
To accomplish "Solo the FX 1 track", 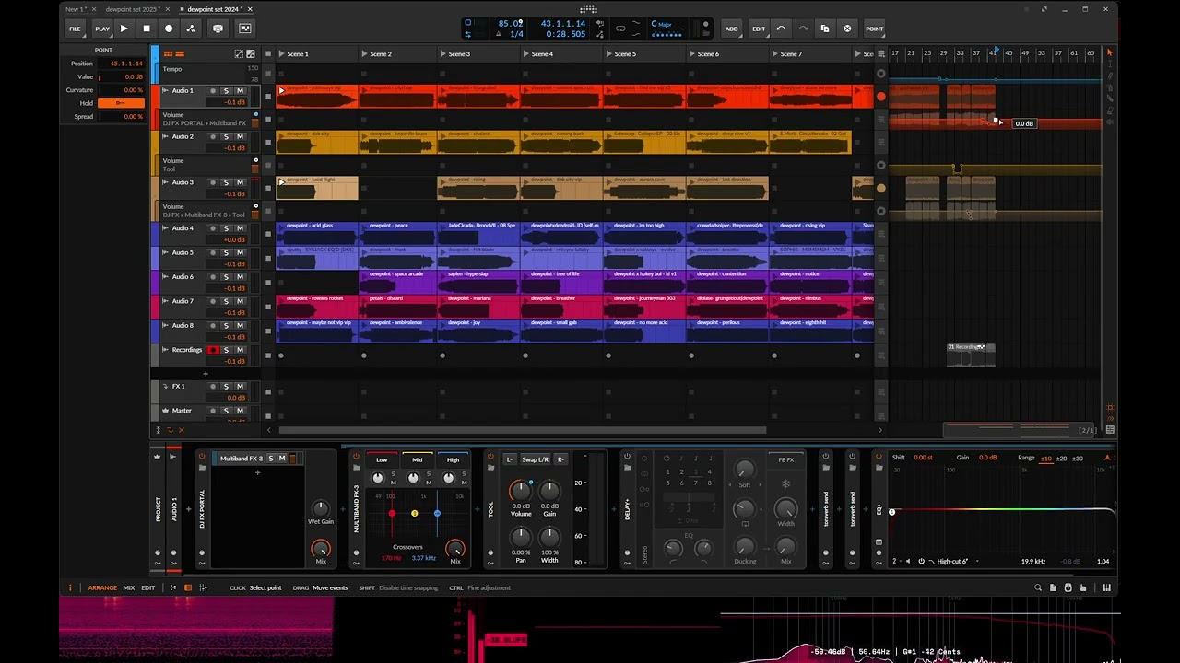I will 226,387.
